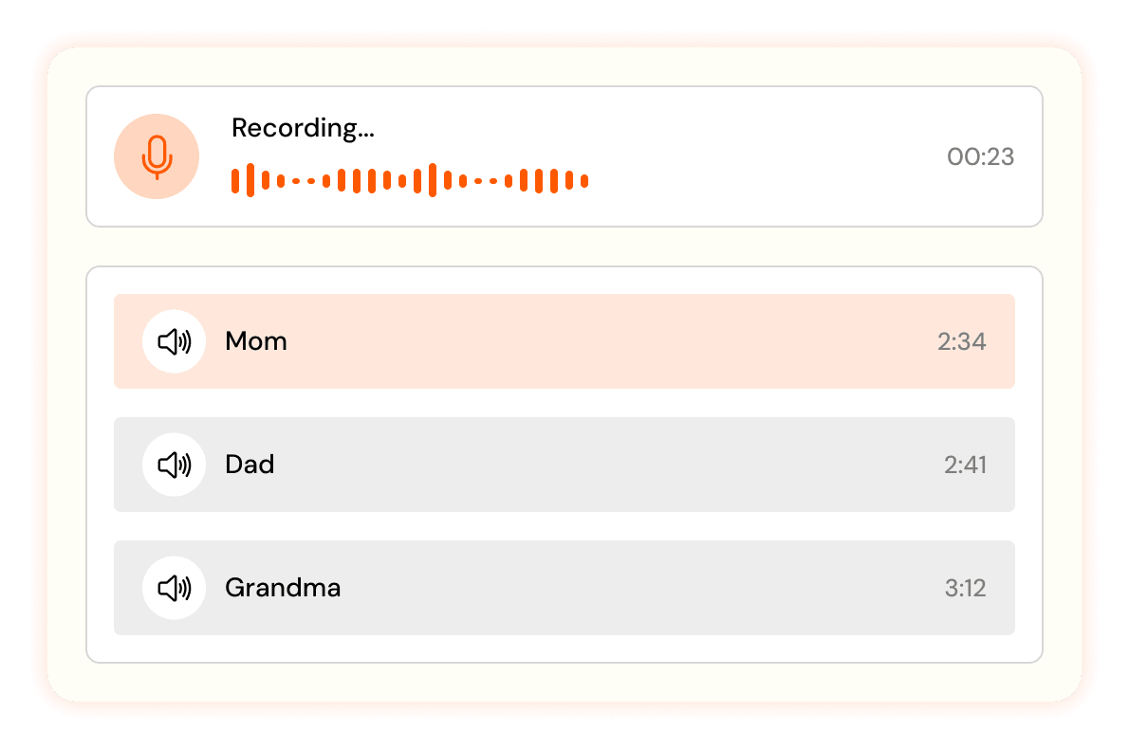The width and height of the screenshot is (1129, 749).
Task: Toggle playback of Grandma's voice recording
Action: [x=174, y=588]
